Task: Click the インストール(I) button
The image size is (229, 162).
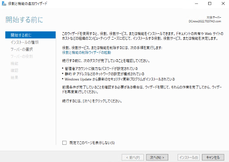Action: click(x=189, y=157)
